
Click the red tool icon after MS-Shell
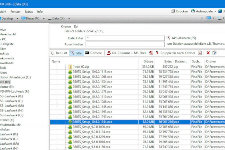point(151,53)
